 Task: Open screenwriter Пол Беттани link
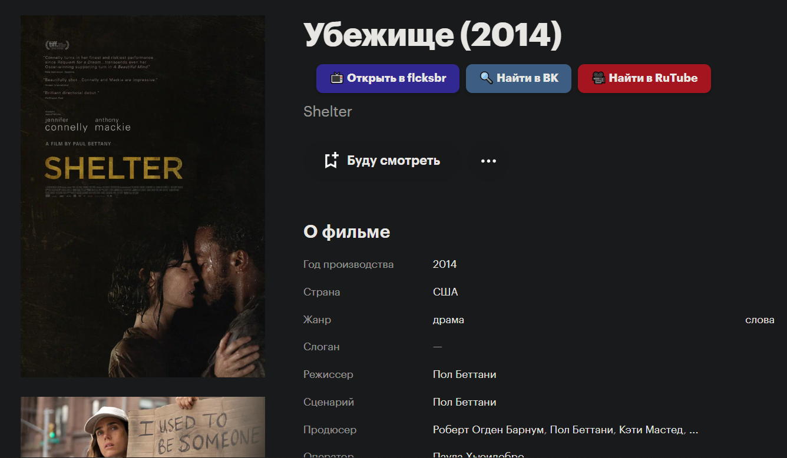464,402
